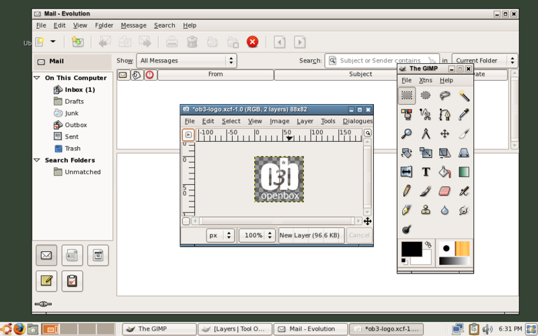Screen dimensions: 538x336
Task: Open the 'Current Folder' search scope dropdown
Action: click(484, 60)
